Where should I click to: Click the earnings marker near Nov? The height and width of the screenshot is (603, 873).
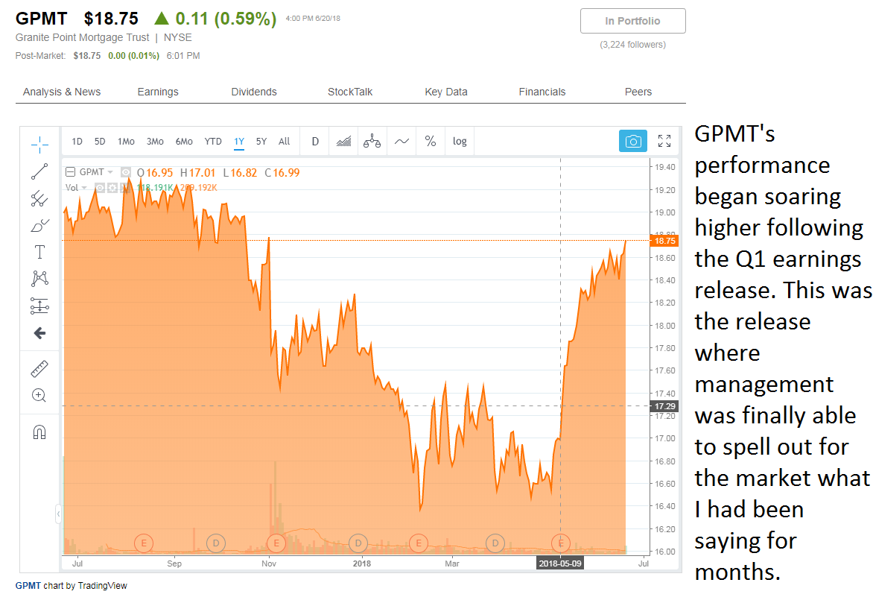[x=276, y=543]
